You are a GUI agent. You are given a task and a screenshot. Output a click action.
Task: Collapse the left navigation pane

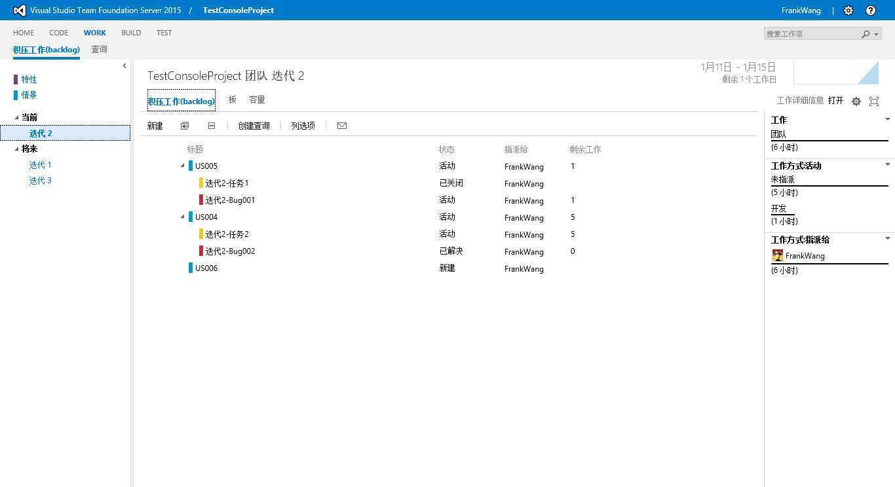(x=124, y=65)
